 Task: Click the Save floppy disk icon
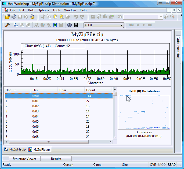coord(20,17)
